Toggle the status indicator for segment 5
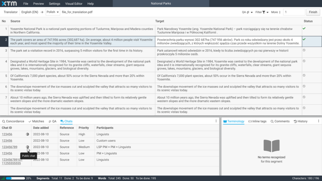Screen dimensions: 322x181 pos(304,75)
